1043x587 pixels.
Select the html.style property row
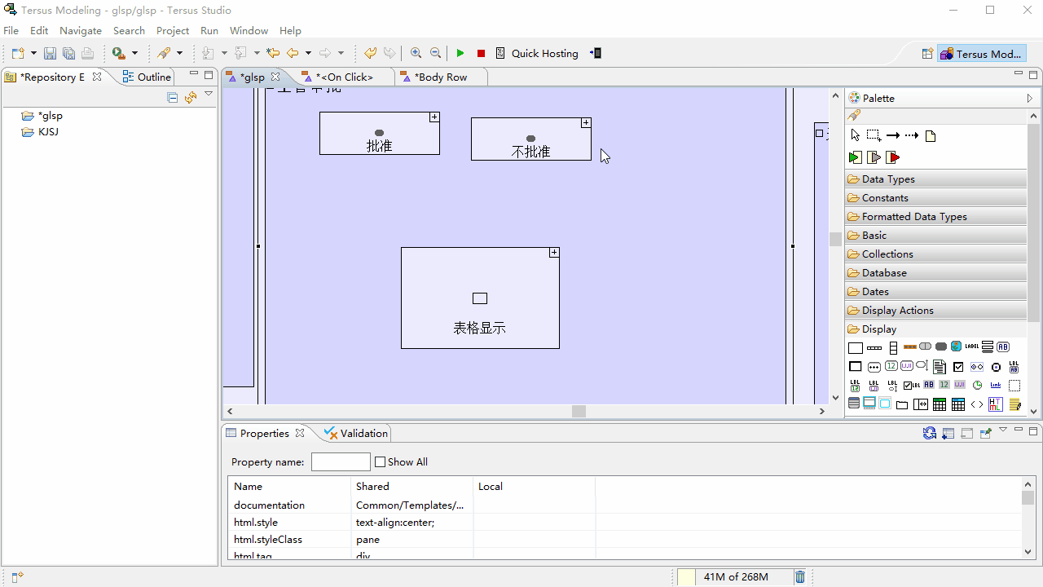tap(624, 523)
